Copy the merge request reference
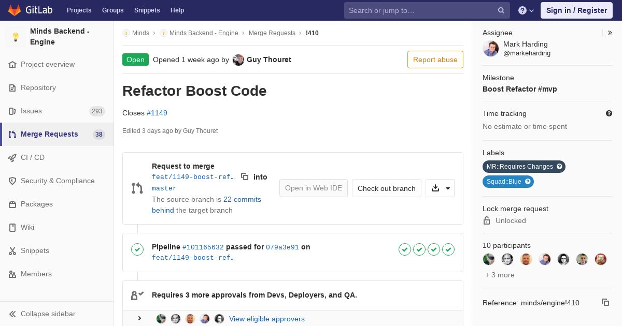Screen dimensions: 622x326 (605, 302)
